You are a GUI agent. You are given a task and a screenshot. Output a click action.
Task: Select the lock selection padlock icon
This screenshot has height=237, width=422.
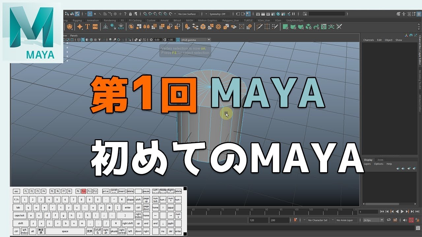pyautogui.click(x=131, y=14)
